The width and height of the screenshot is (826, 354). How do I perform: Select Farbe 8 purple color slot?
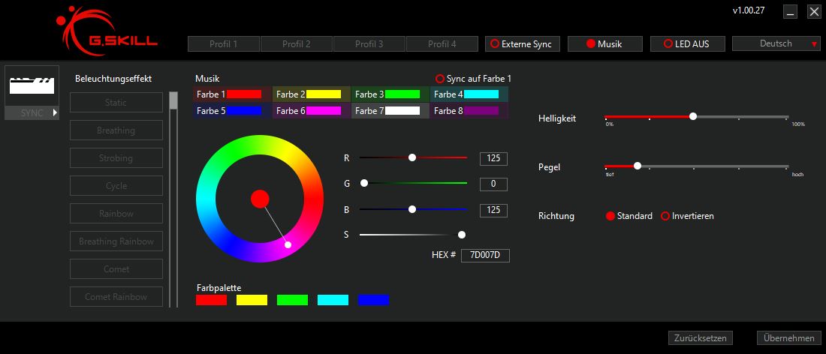[x=469, y=111]
